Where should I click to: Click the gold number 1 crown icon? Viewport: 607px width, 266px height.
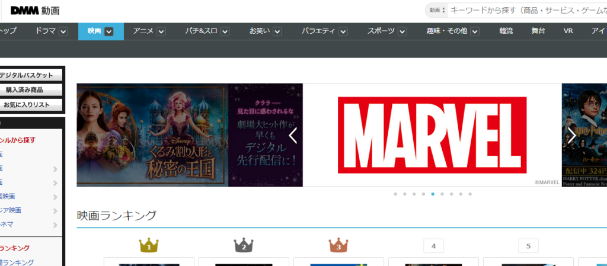tap(149, 245)
